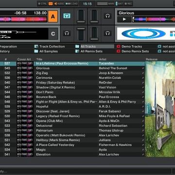Select the track 'Palmarium'
Image resolution: width=175 pixels, height=175 pixels.
click(44, 130)
